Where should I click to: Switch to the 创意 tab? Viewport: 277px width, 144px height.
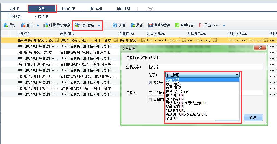click(x=42, y=9)
